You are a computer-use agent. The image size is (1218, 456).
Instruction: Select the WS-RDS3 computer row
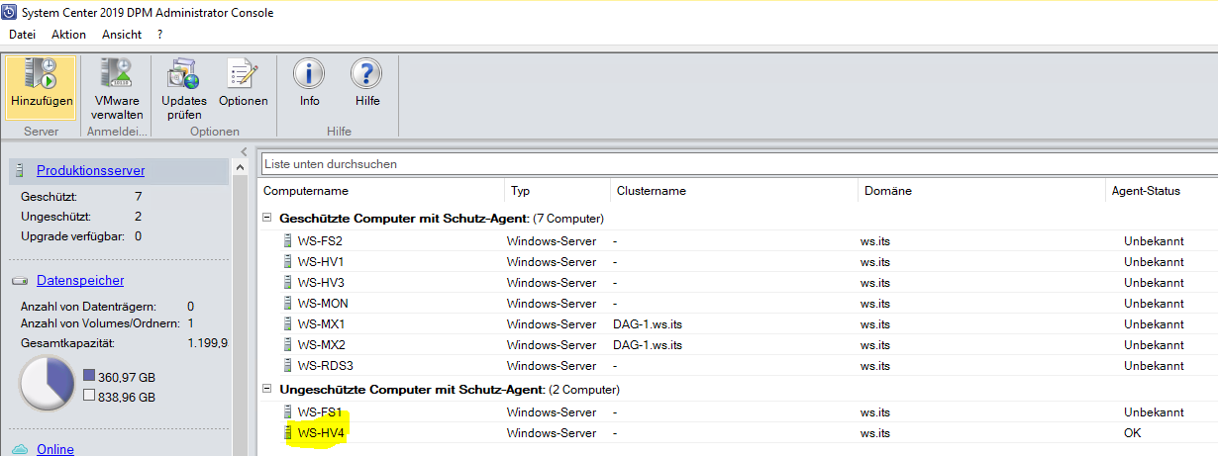(x=738, y=365)
